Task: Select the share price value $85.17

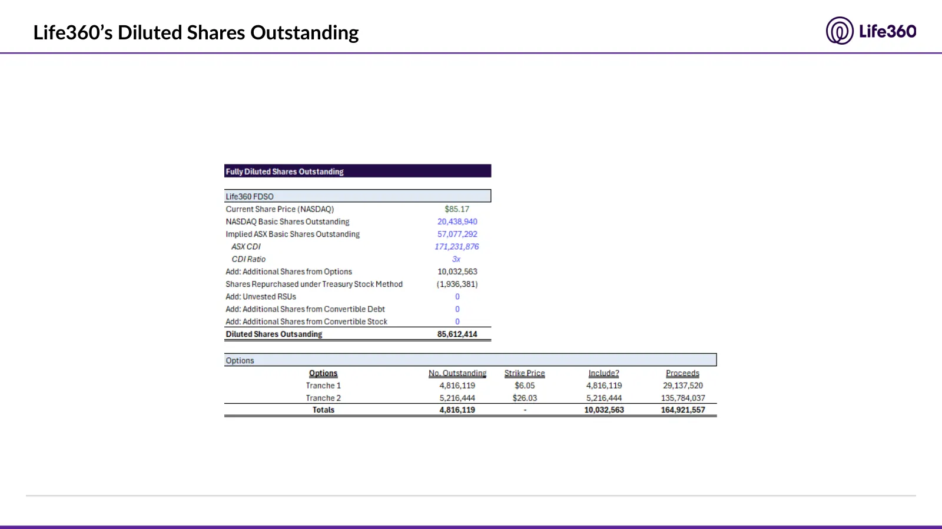Action: tap(457, 209)
